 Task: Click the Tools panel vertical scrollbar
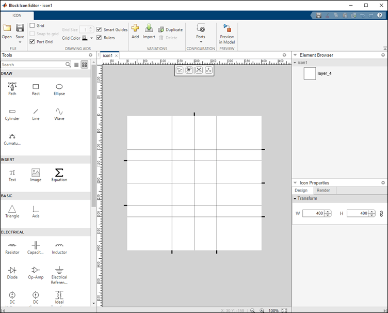click(x=93, y=136)
